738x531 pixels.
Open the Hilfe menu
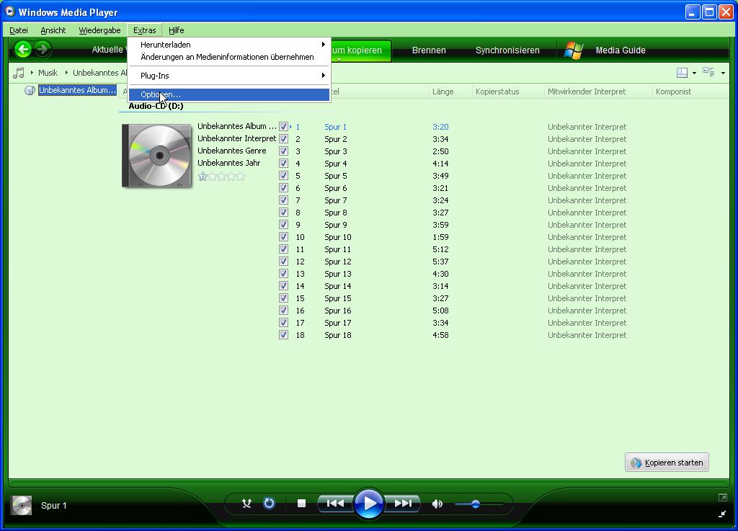(176, 30)
